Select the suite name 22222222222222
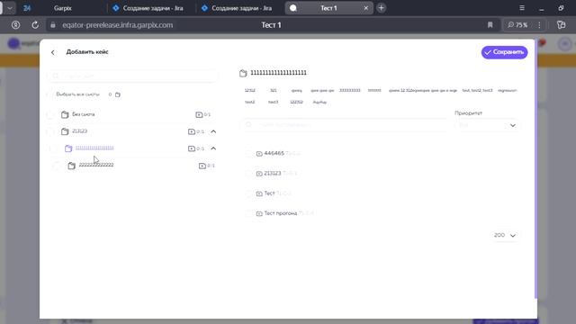The image size is (576, 324). (96, 165)
